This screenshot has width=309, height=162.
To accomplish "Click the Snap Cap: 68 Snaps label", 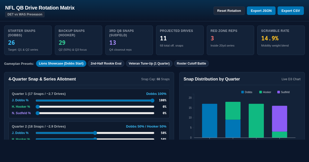I will 155,79.
